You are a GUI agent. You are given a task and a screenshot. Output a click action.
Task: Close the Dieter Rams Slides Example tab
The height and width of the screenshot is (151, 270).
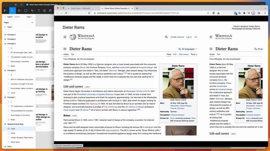click(132, 8)
